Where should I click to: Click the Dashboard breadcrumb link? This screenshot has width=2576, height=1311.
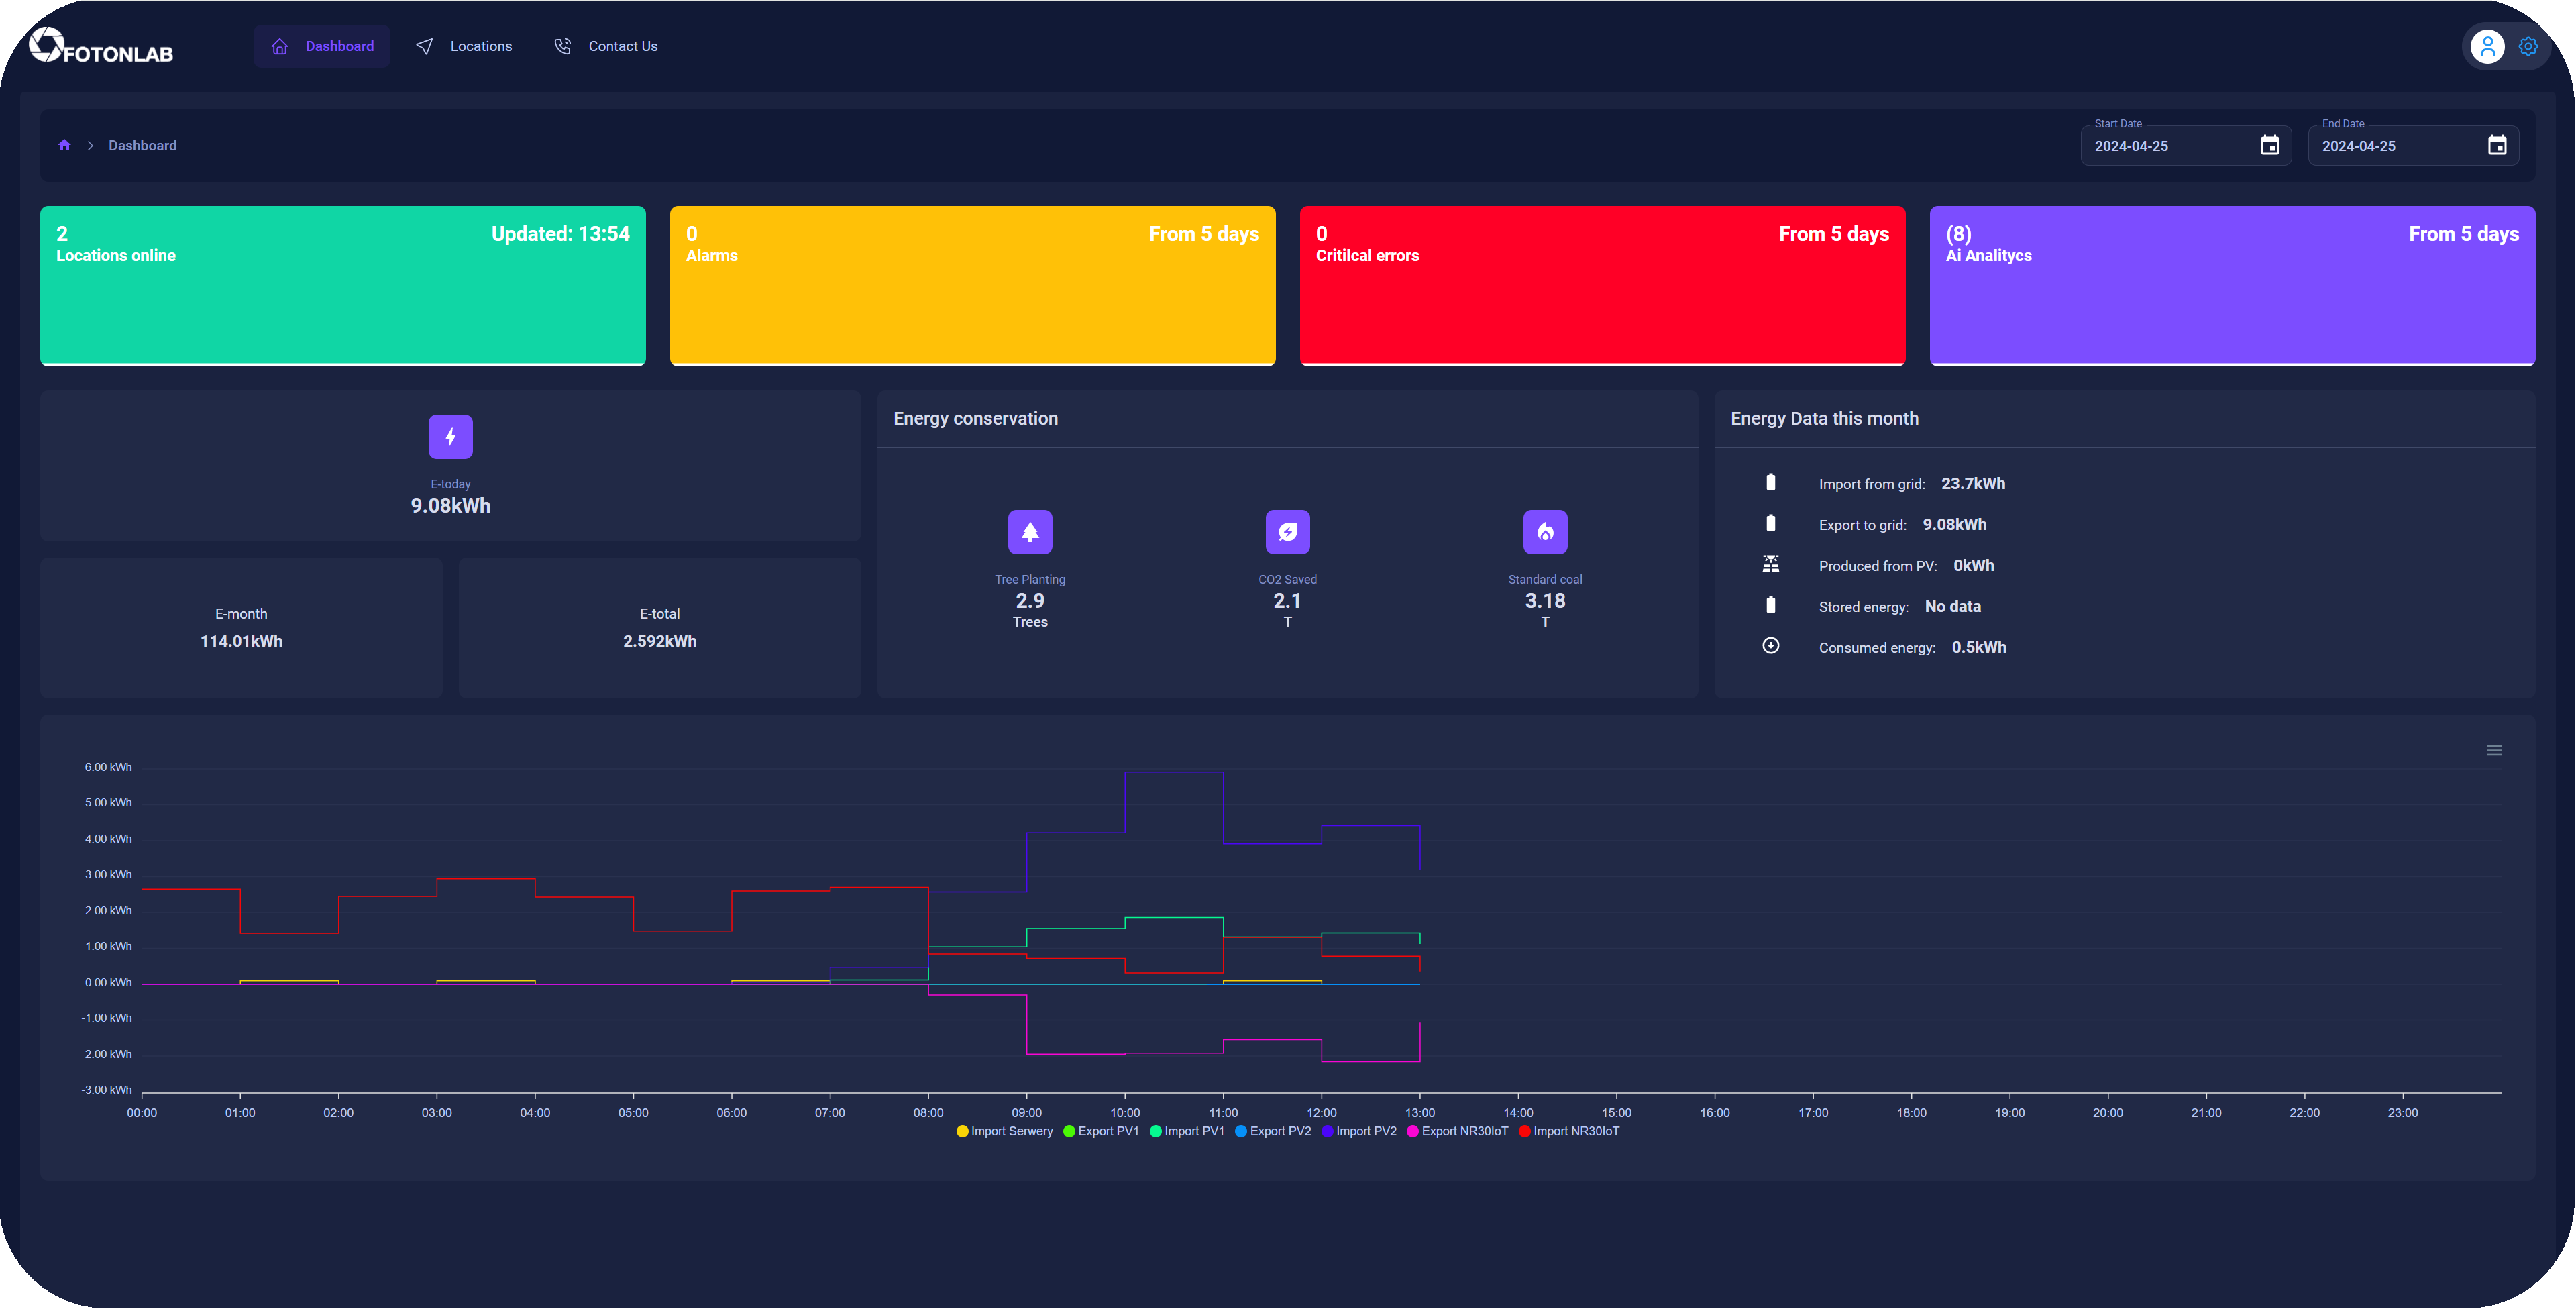click(143, 145)
